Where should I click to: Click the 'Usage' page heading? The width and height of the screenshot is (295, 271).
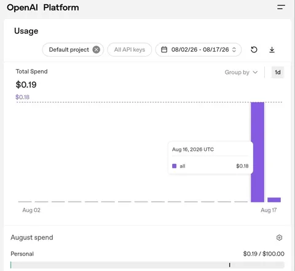26,31
